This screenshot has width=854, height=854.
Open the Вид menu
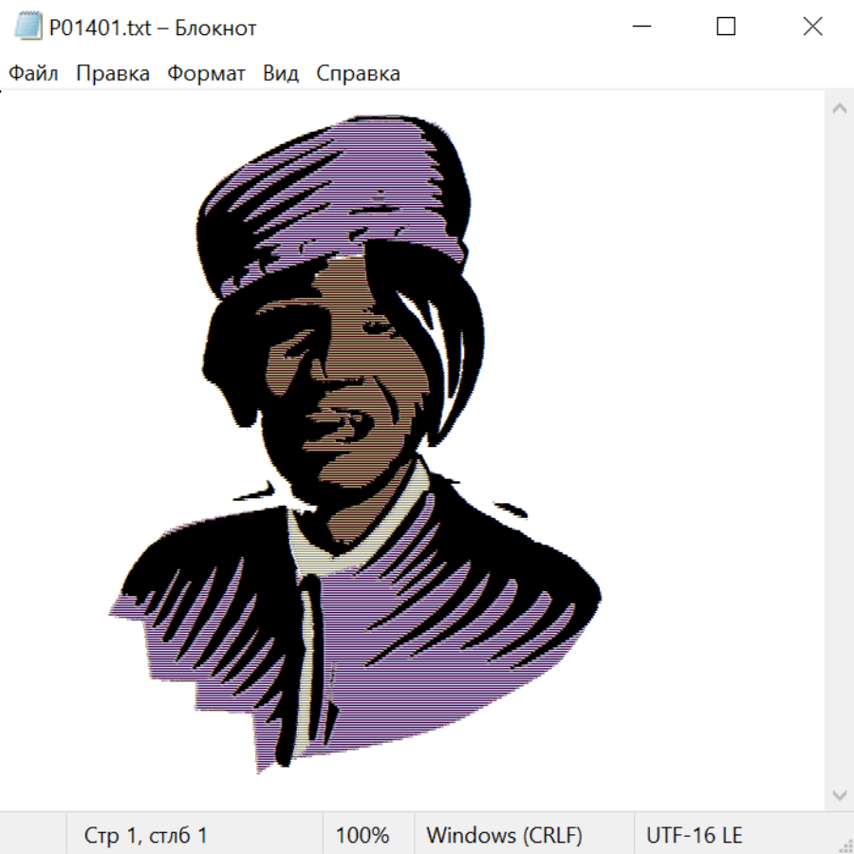(281, 74)
